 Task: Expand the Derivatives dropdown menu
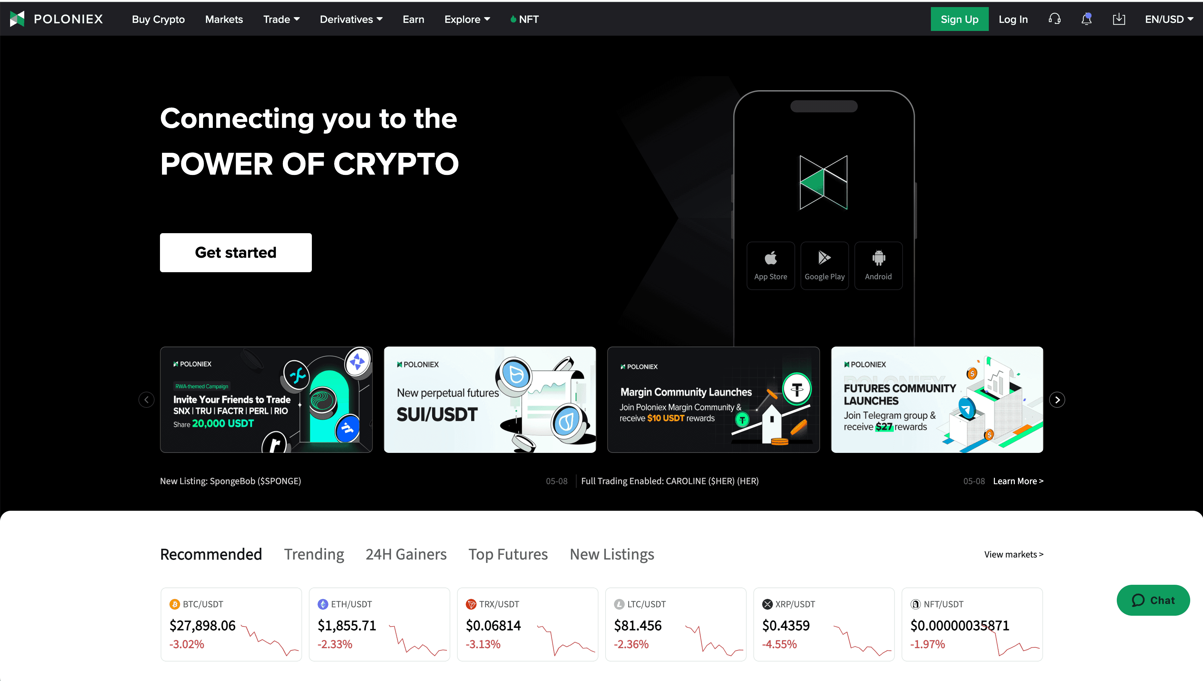(351, 19)
